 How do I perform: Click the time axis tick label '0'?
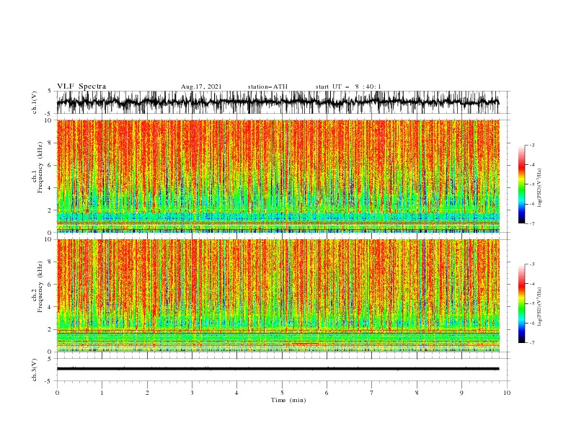pos(57,393)
